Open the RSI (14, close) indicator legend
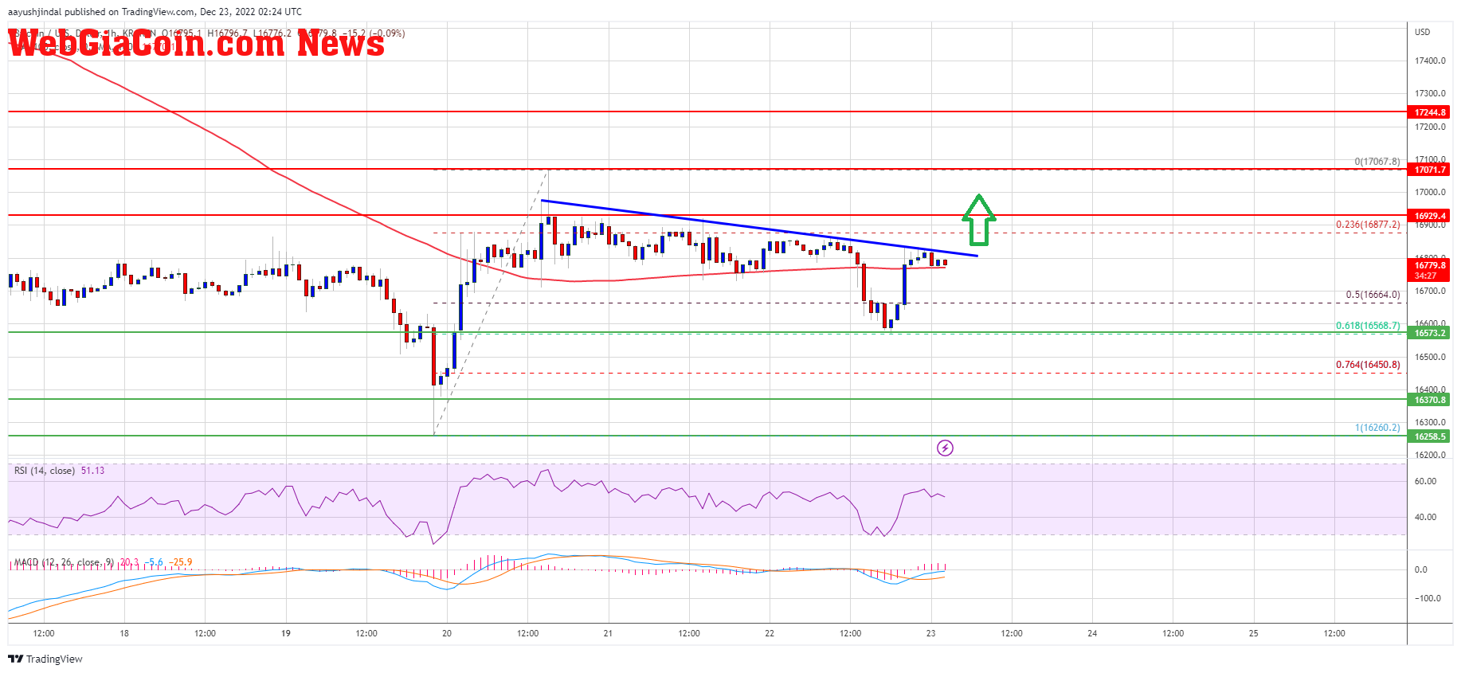1461x673 pixels. [x=45, y=471]
